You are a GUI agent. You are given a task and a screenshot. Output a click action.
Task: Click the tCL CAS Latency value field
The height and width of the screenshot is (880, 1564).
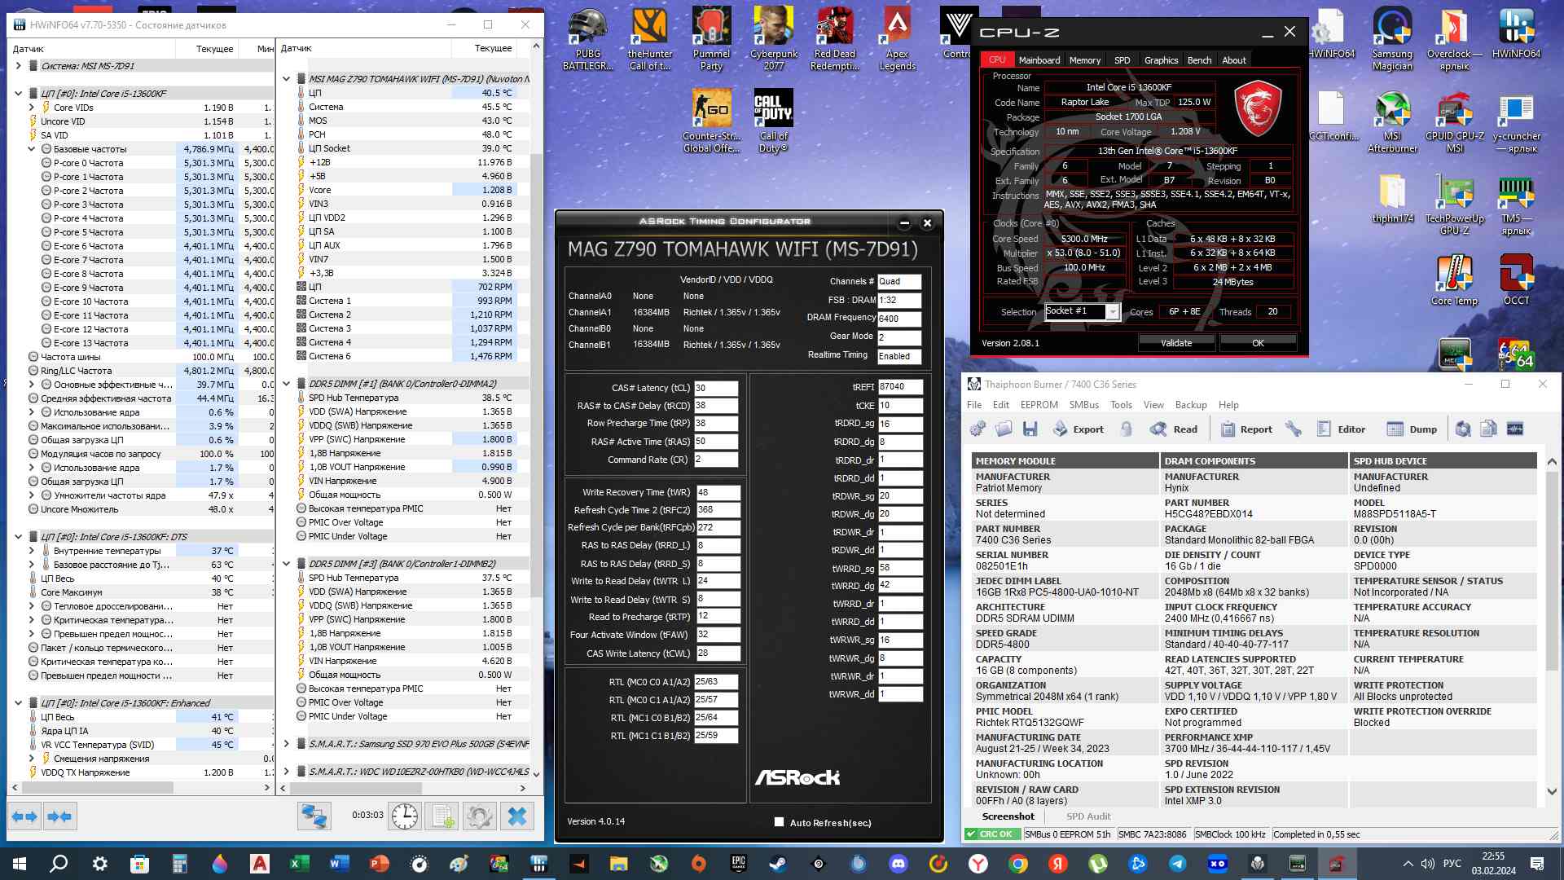point(715,388)
